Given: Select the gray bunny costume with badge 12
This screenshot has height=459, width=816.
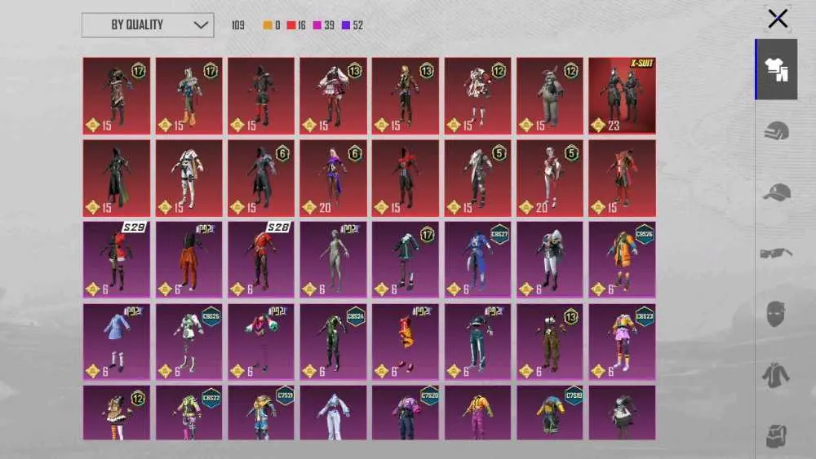Looking at the screenshot, I should click(x=549, y=95).
